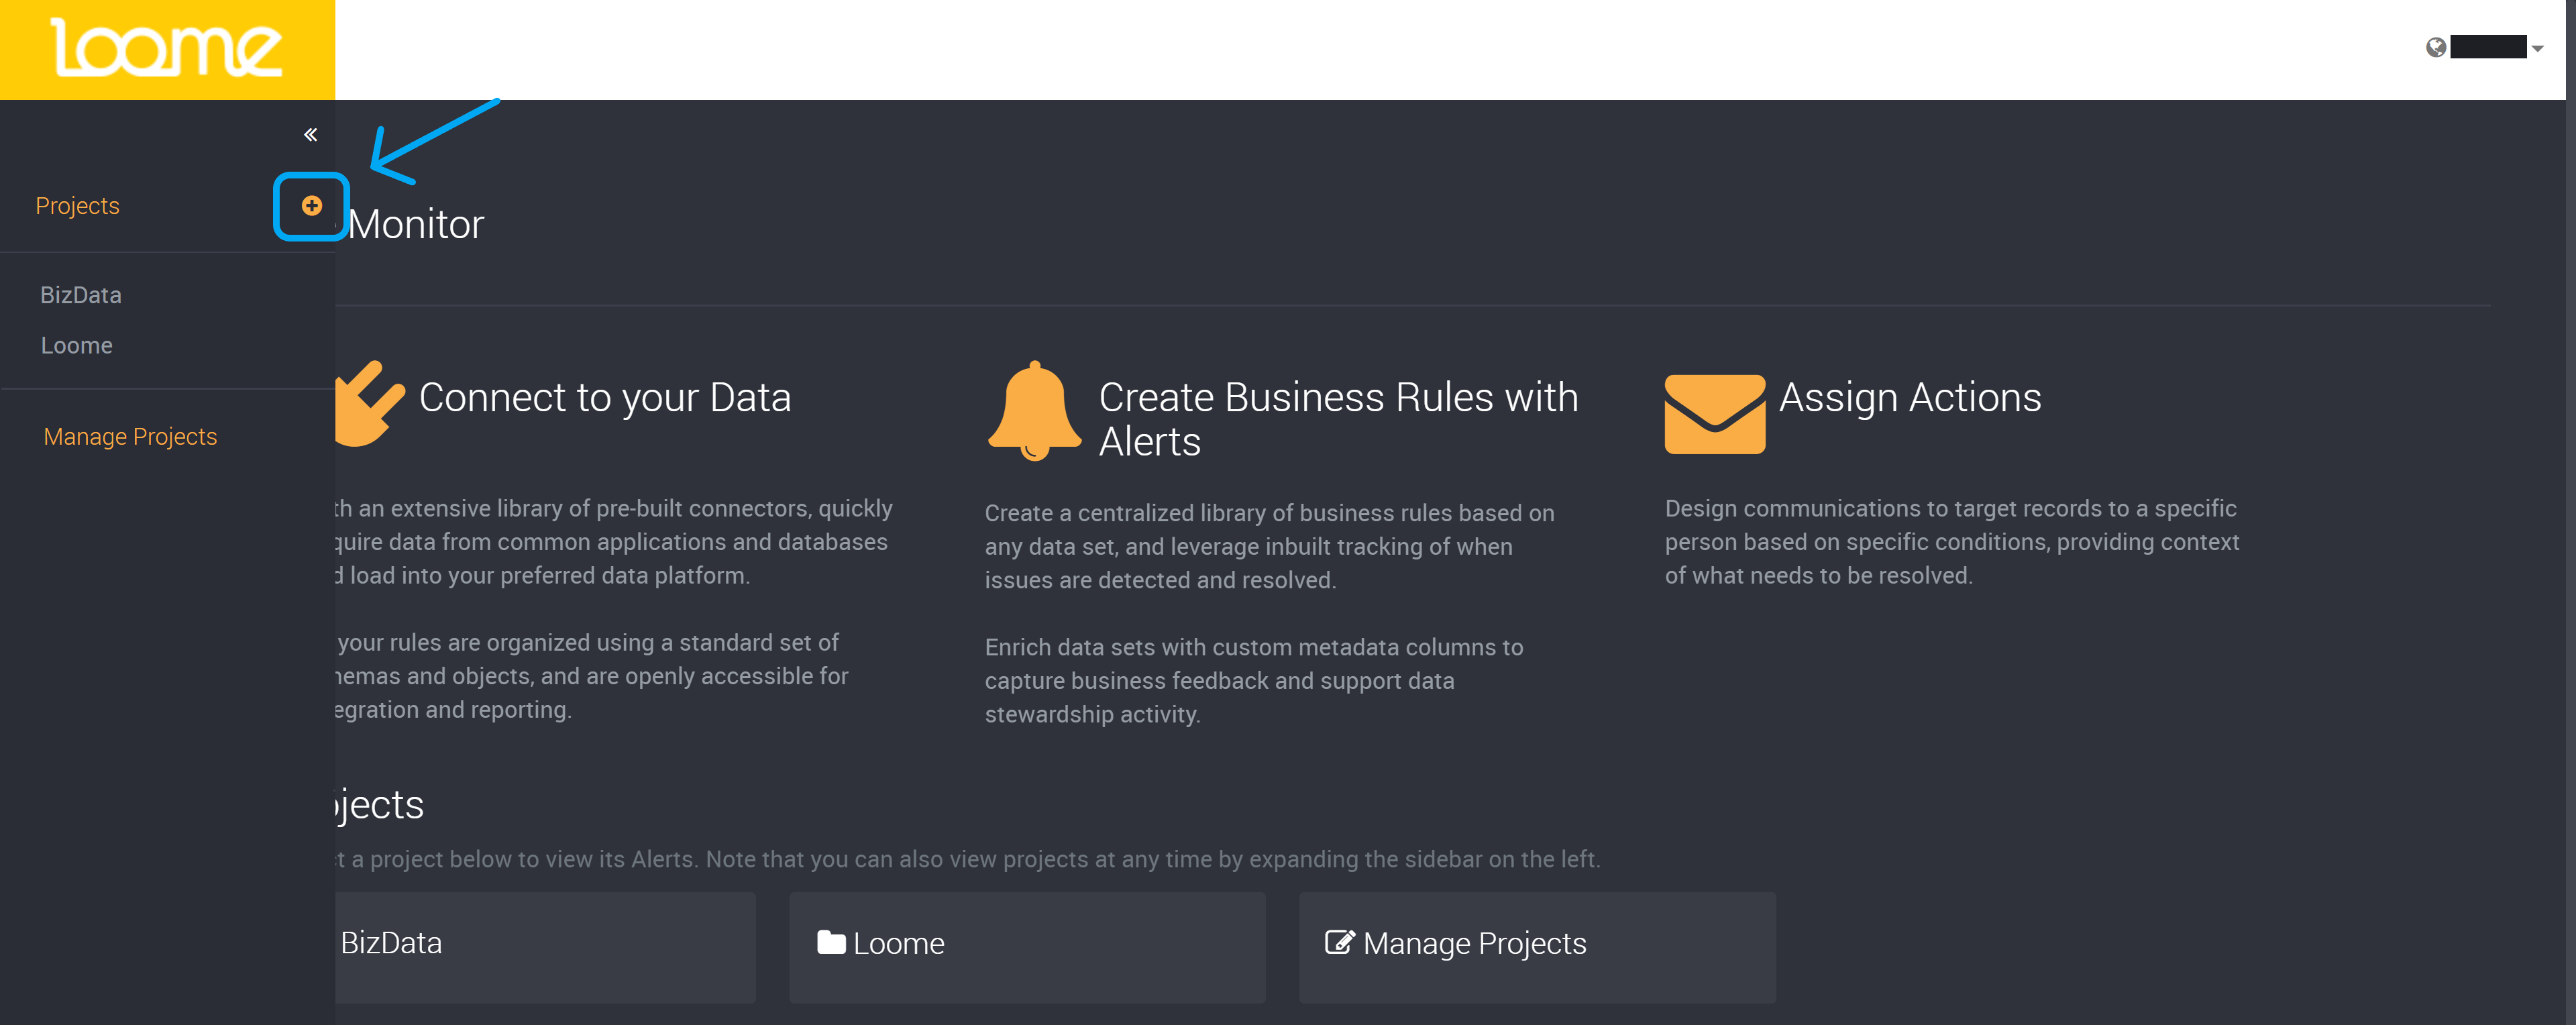Click the redacted username in header
Image resolution: width=2576 pixels, height=1025 pixels.
coord(2488,47)
